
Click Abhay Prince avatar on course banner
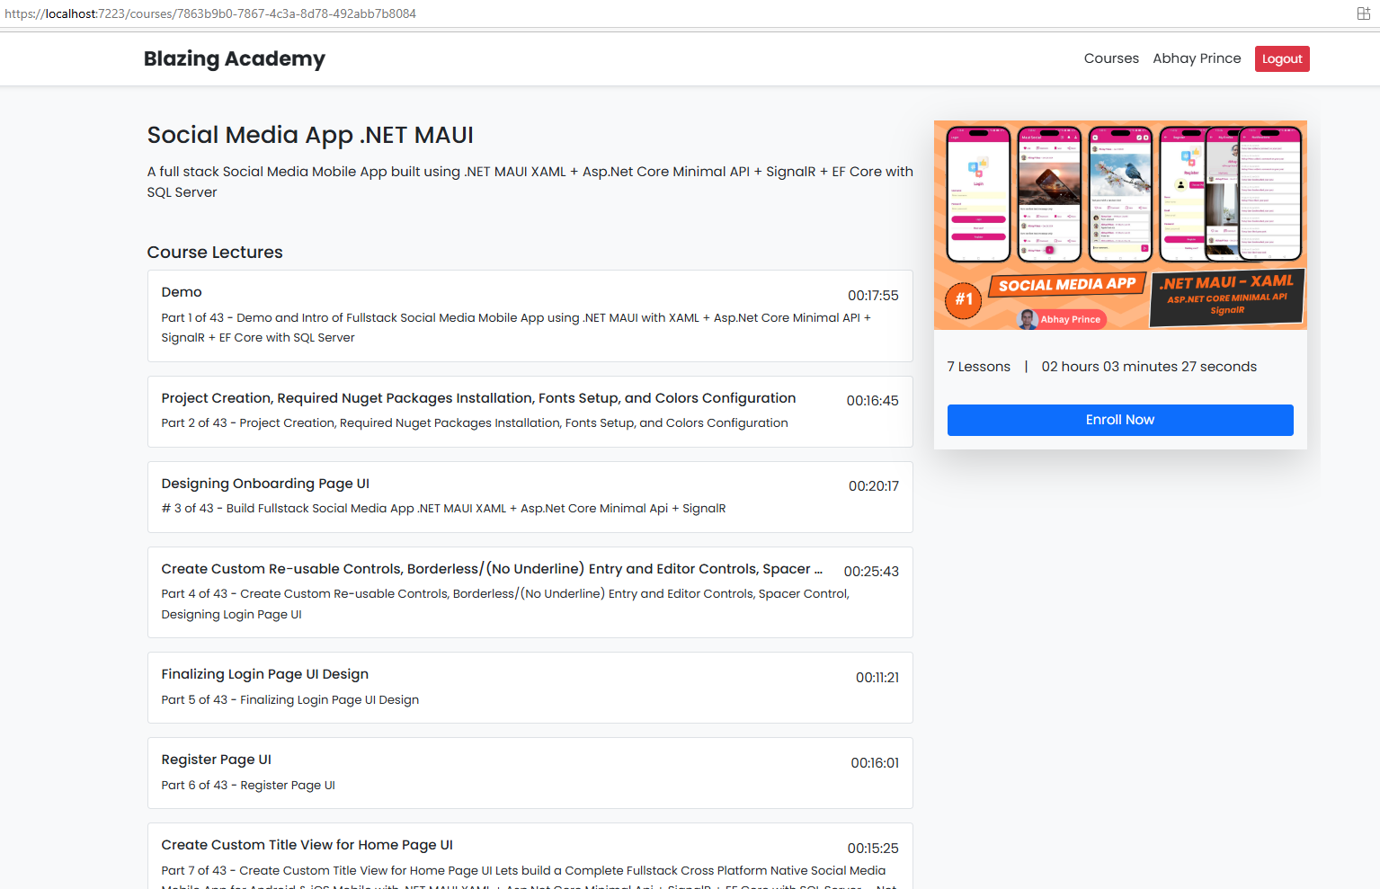(1028, 319)
